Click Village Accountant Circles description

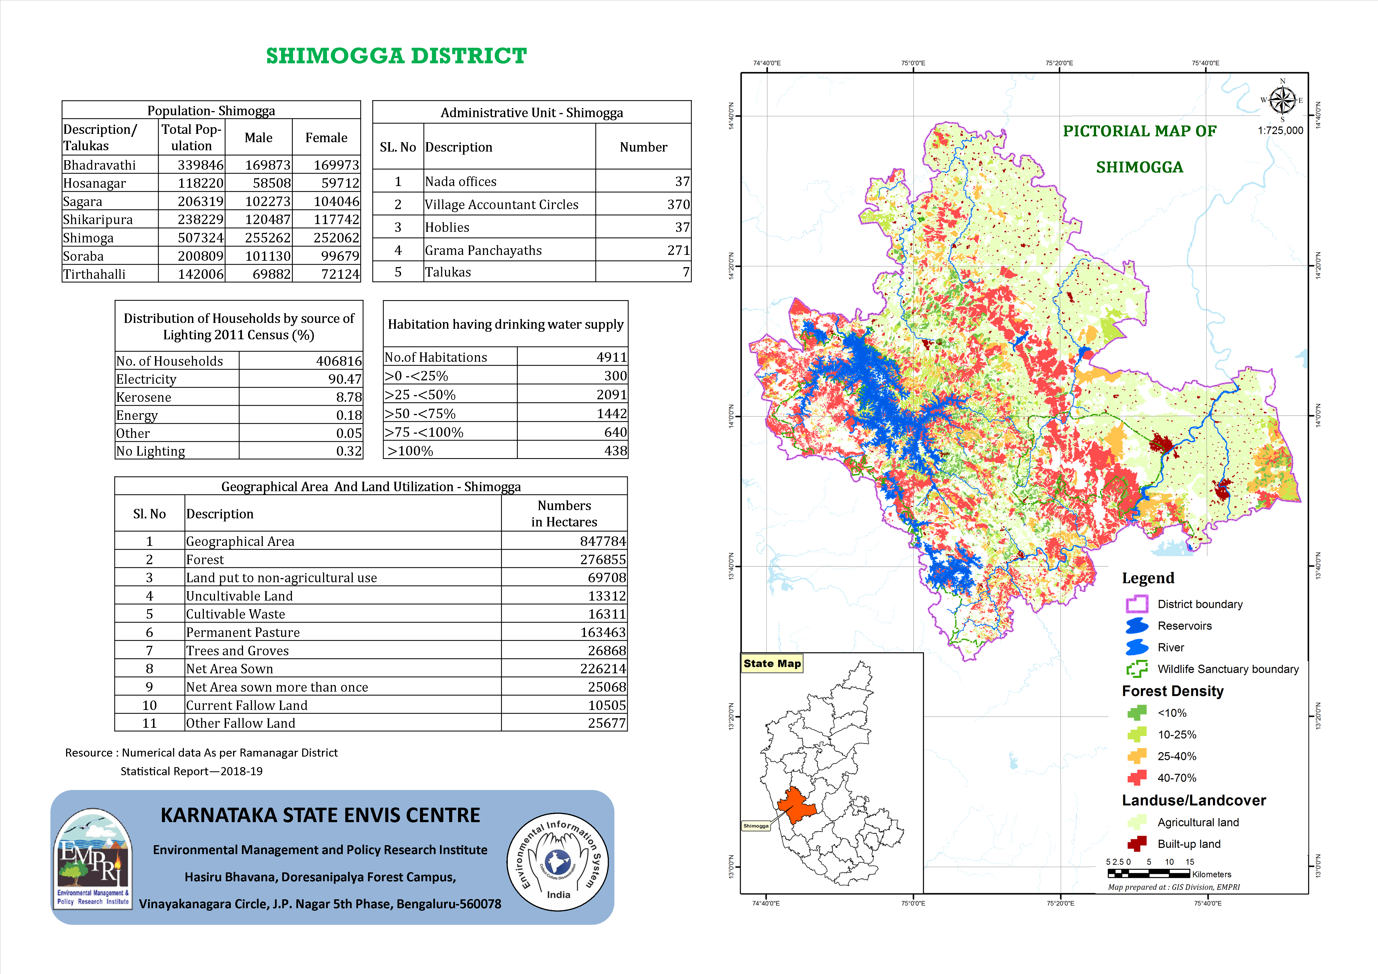pos(501,205)
